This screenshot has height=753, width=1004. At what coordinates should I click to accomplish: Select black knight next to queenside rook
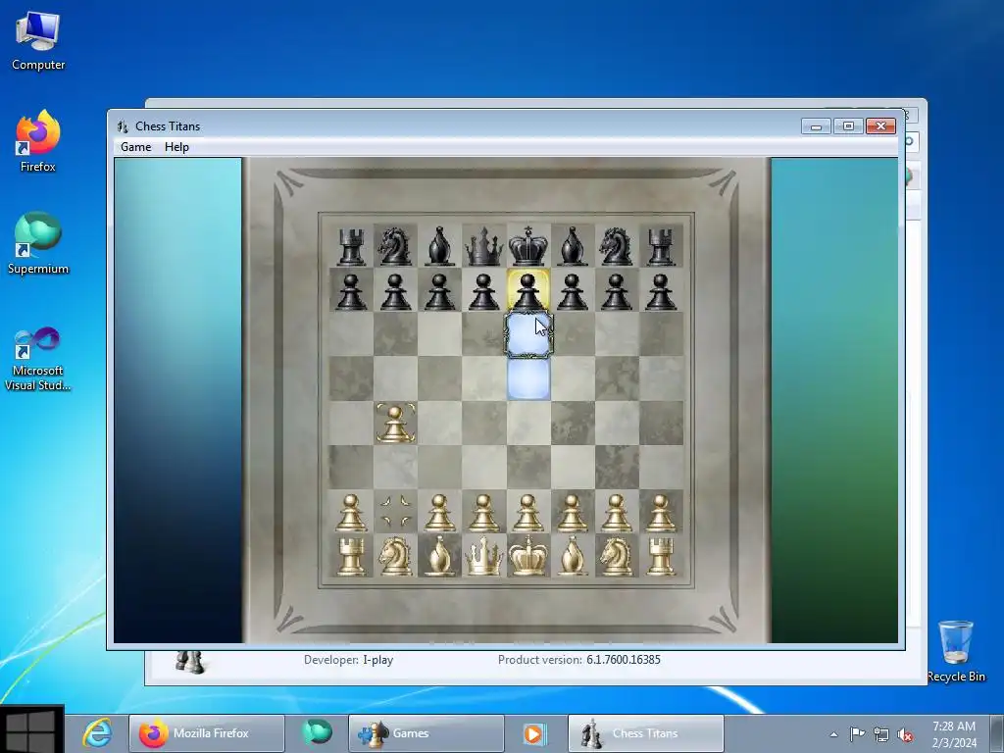point(395,246)
